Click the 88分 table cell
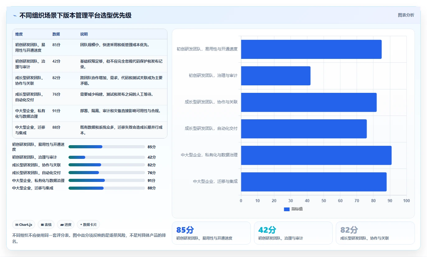427x257 pixels. click(x=56, y=127)
